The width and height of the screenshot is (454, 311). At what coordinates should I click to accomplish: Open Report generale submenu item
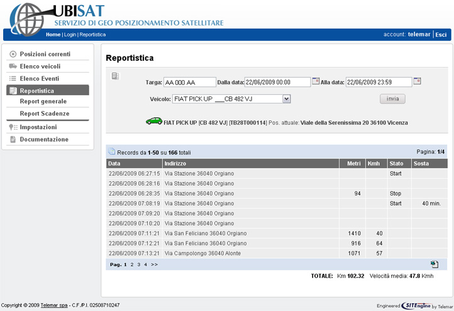43,102
